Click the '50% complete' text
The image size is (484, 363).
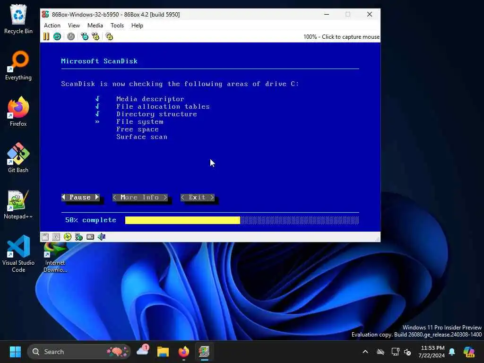(x=91, y=220)
